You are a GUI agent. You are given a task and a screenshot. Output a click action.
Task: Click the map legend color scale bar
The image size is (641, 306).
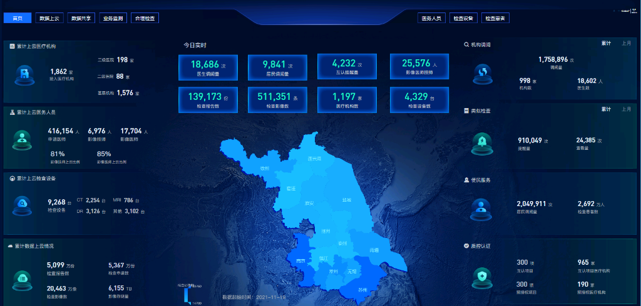(x=186, y=294)
